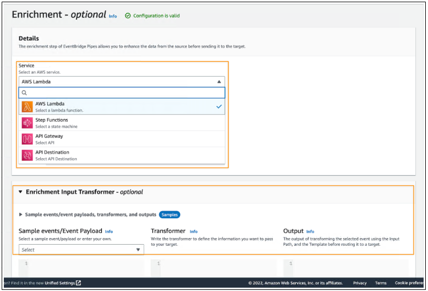Open the Info link beside Transformer
Image resolution: width=428 pixels, height=291 pixels.
point(193,231)
